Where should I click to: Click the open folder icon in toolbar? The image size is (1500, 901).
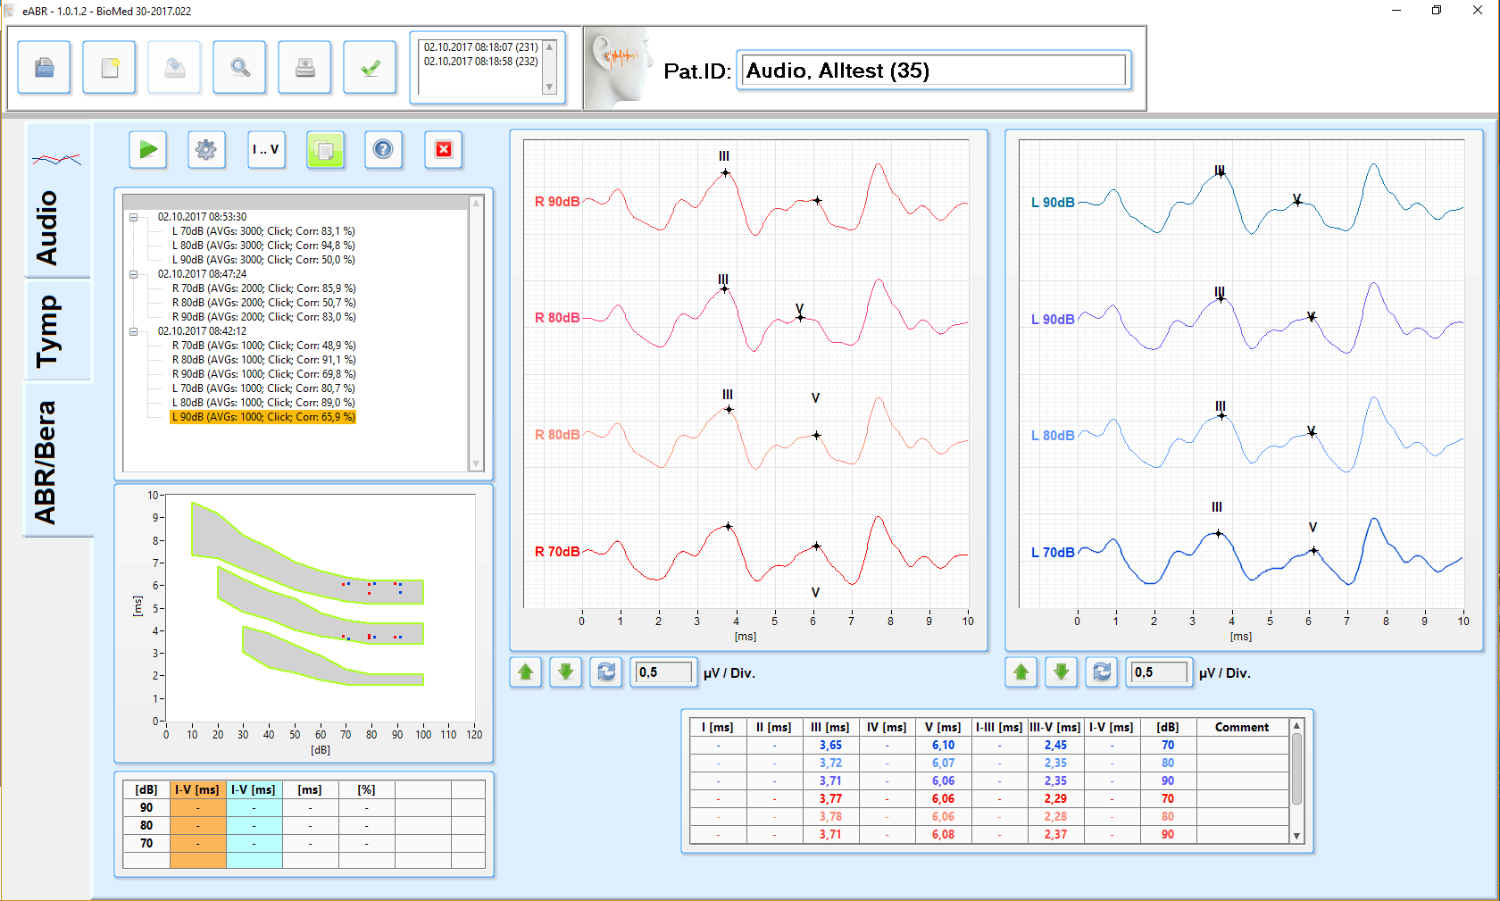[44, 68]
